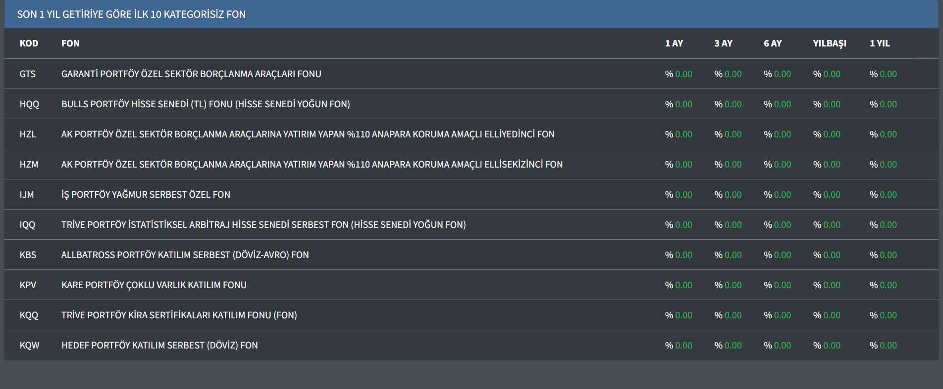
Task: Open Trive Portföy İstatistiksel Arbitraj fund
Action: (263, 225)
